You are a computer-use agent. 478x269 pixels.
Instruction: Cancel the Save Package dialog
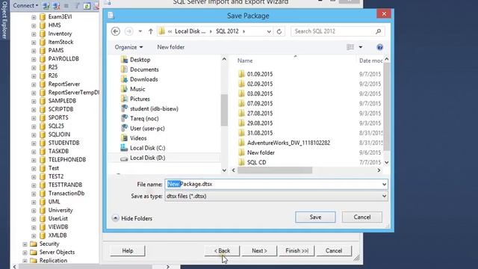[361, 217]
